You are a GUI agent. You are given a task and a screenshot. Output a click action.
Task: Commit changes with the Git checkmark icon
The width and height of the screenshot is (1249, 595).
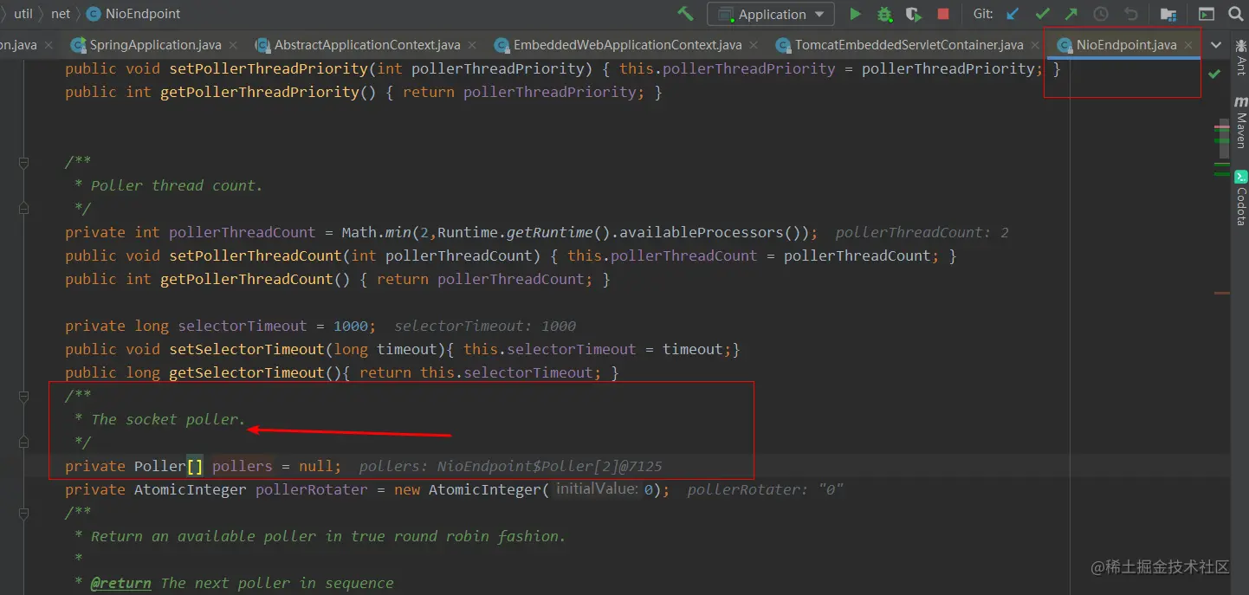1042,14
